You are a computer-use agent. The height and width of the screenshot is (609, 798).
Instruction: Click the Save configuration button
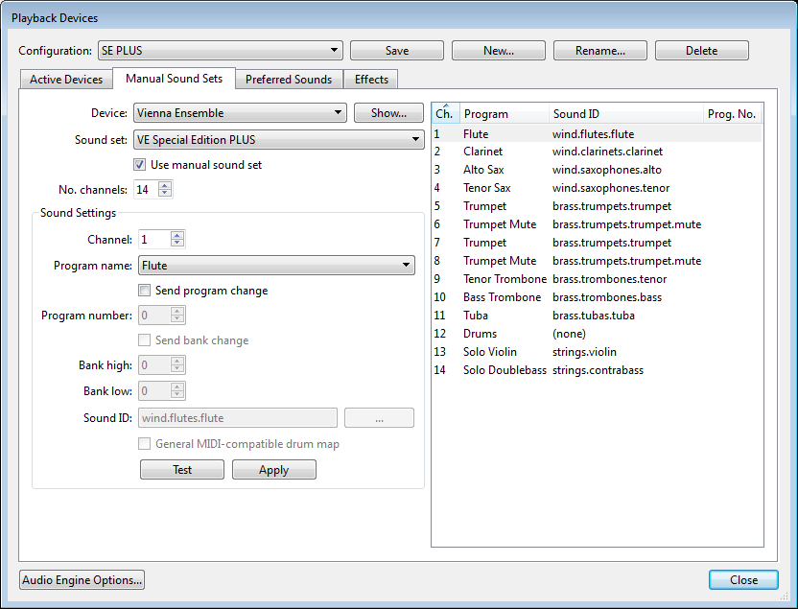coord(397,51)
